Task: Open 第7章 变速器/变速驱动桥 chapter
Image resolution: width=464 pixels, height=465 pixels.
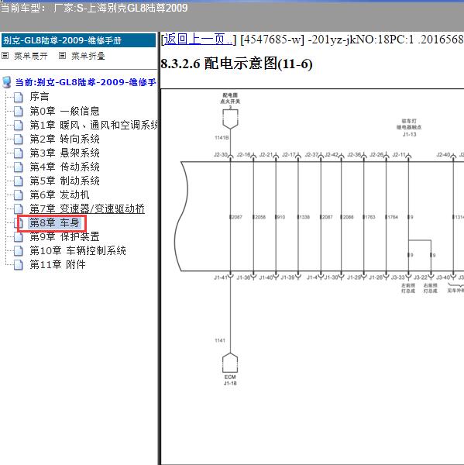Action: (x=88, y=208)
